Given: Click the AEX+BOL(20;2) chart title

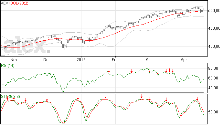Looking at the screenshot, I should pyautogui.click(x=15, y=3).
